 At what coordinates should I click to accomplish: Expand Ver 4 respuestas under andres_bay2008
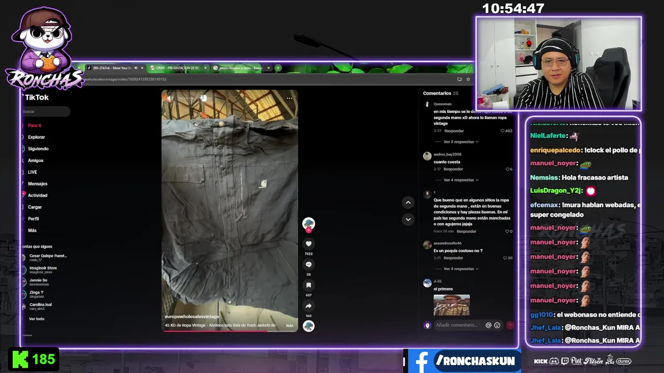pos(461,180)
